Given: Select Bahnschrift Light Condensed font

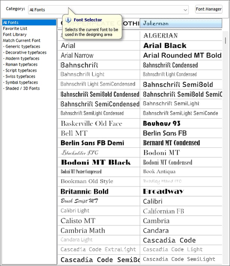Looking at the screenshot, I should click(x=181, y=74).
